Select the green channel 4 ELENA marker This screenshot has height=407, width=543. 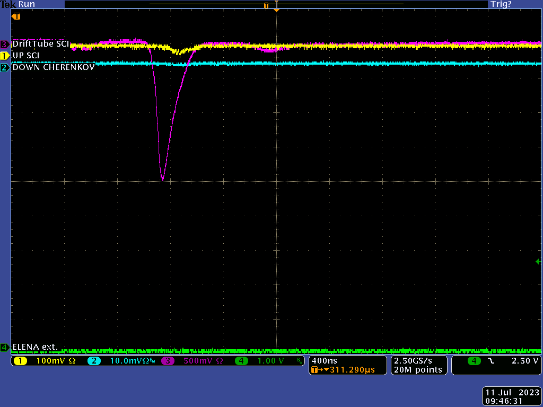tap(5, 348)
